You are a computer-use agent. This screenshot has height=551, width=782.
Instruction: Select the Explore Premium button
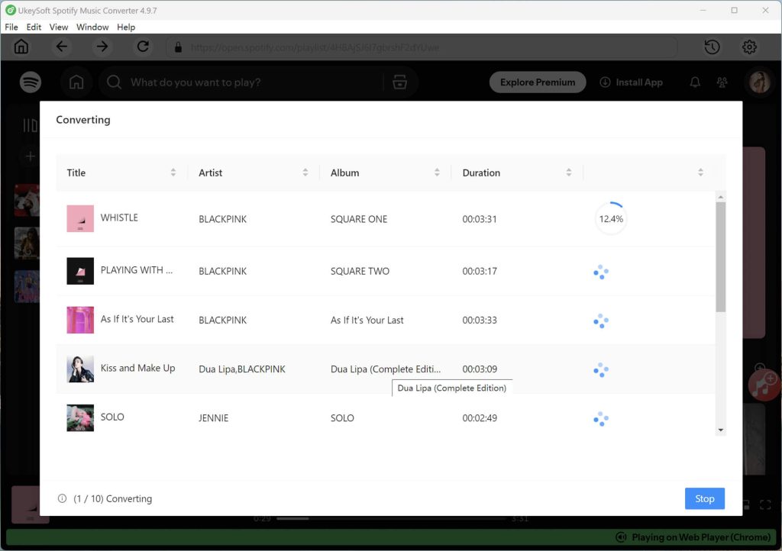(x=537, y=82)
